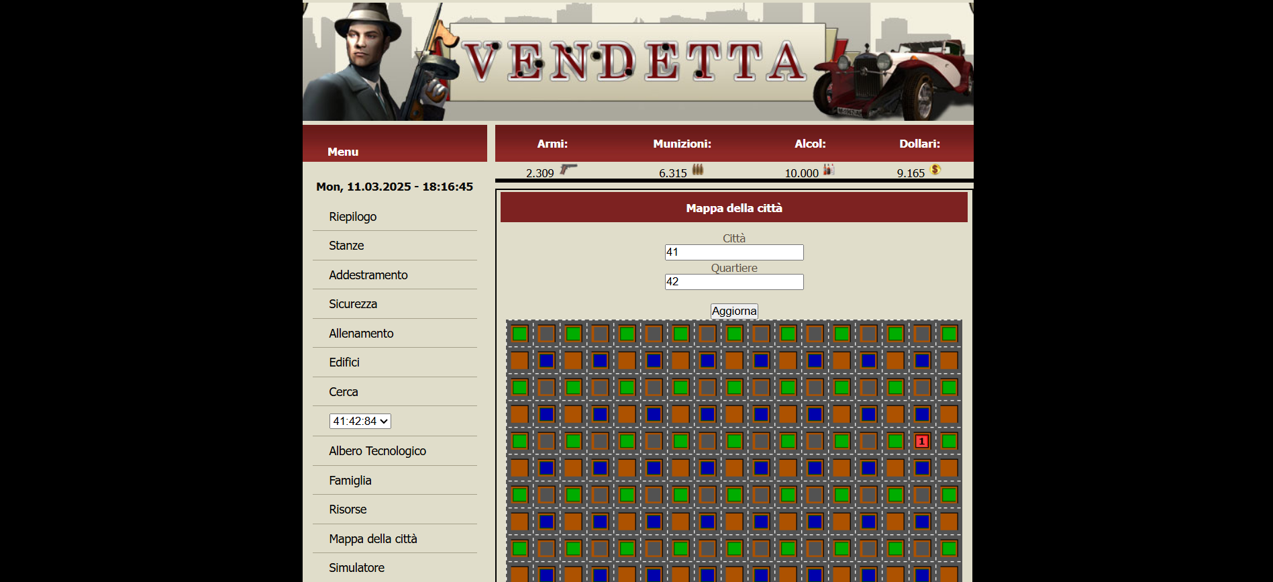Click the bullets icon beside Munizioni

tap(698, 170)
